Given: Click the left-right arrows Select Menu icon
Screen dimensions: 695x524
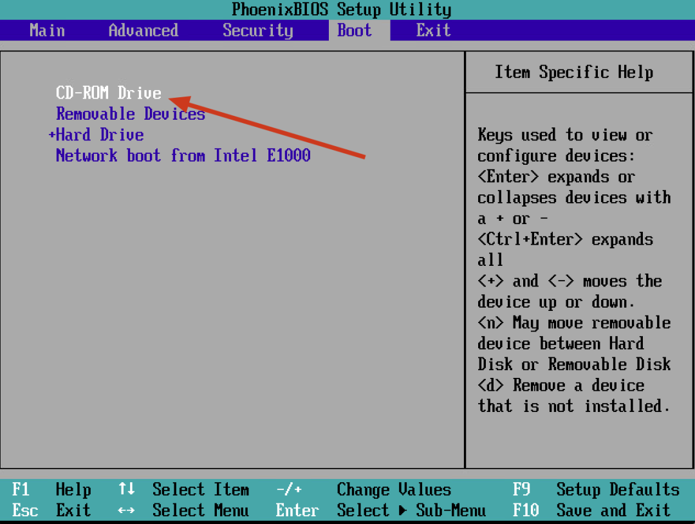Looking at the screenshot, I should (x=126, y=510).
